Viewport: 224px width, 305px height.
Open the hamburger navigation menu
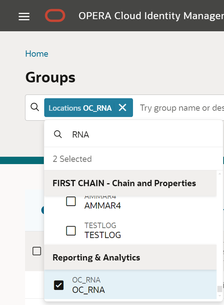pyautogui.click(x=24, y=17)
